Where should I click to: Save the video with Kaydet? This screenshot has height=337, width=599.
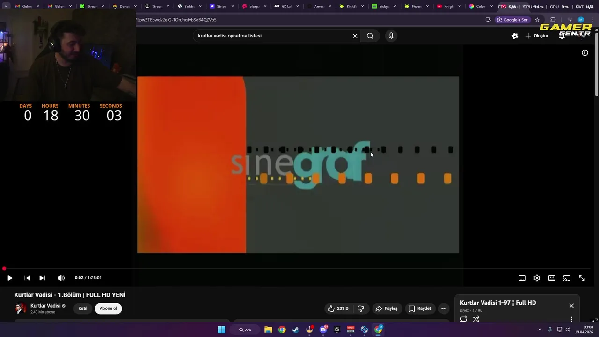click(x=420, y=308)
